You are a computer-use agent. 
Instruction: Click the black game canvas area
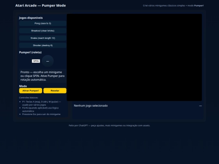[x=134, y=58]
